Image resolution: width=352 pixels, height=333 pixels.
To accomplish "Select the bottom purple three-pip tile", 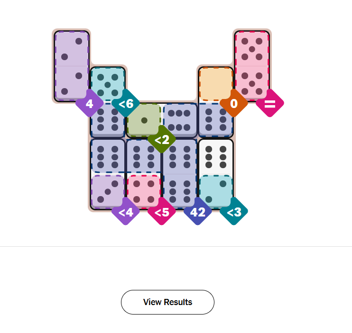I will pyautogui.click(x=108, y=192).
